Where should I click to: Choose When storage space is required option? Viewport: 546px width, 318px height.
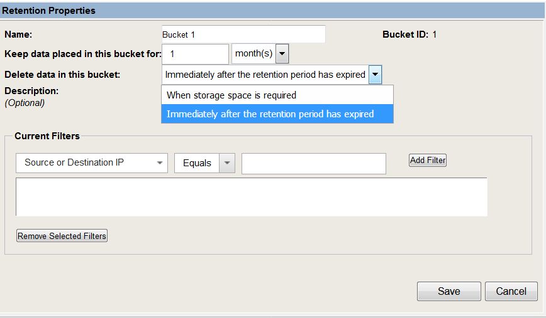point(277,95)
